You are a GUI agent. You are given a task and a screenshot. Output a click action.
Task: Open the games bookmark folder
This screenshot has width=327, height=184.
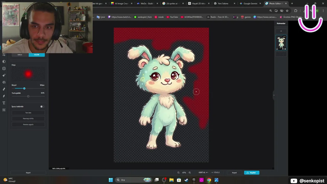pyautogui.click(x=246, y=17)
